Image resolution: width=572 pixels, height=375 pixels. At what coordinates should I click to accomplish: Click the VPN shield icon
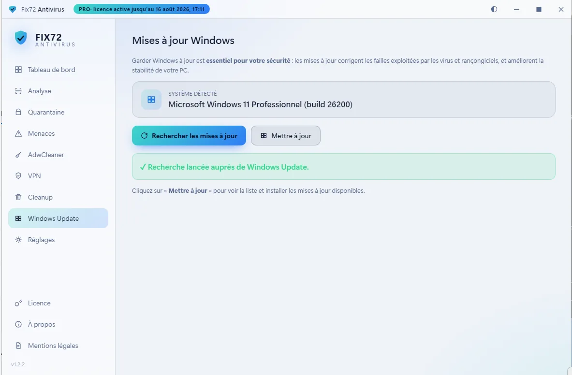click(18, 175)
